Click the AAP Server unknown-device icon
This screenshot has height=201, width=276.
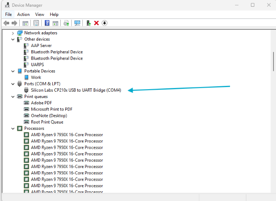(26, 46)
